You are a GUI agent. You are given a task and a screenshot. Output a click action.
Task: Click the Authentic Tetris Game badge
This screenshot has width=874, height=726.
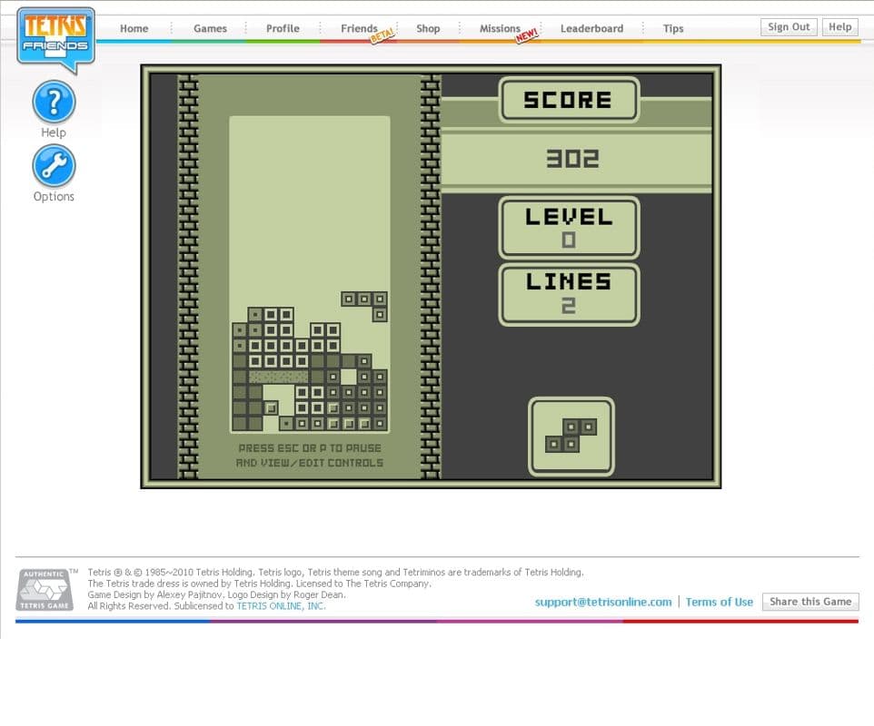45,590
